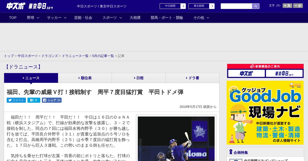The width and height of the screenshot is (308, 161).
Task: Expand the スポーツ dropdown chevron
Action: (x=121, y=18)
